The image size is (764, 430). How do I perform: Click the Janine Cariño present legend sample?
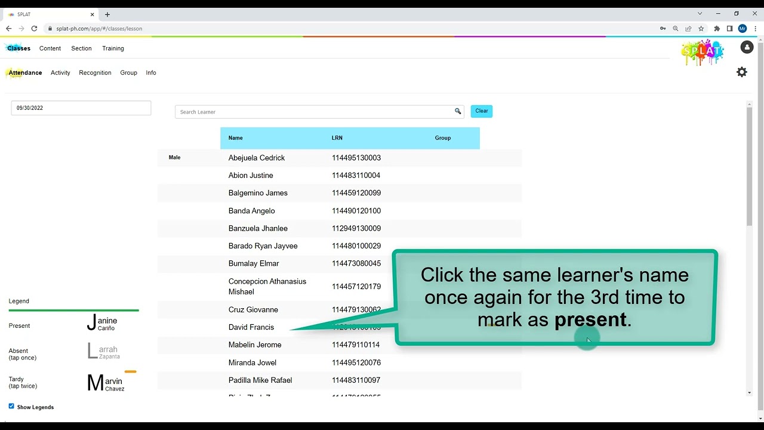point(102,322)
